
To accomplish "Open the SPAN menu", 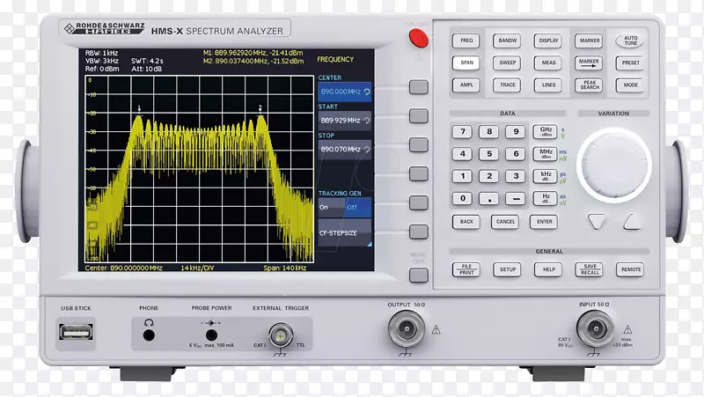I will pos(466,62).
